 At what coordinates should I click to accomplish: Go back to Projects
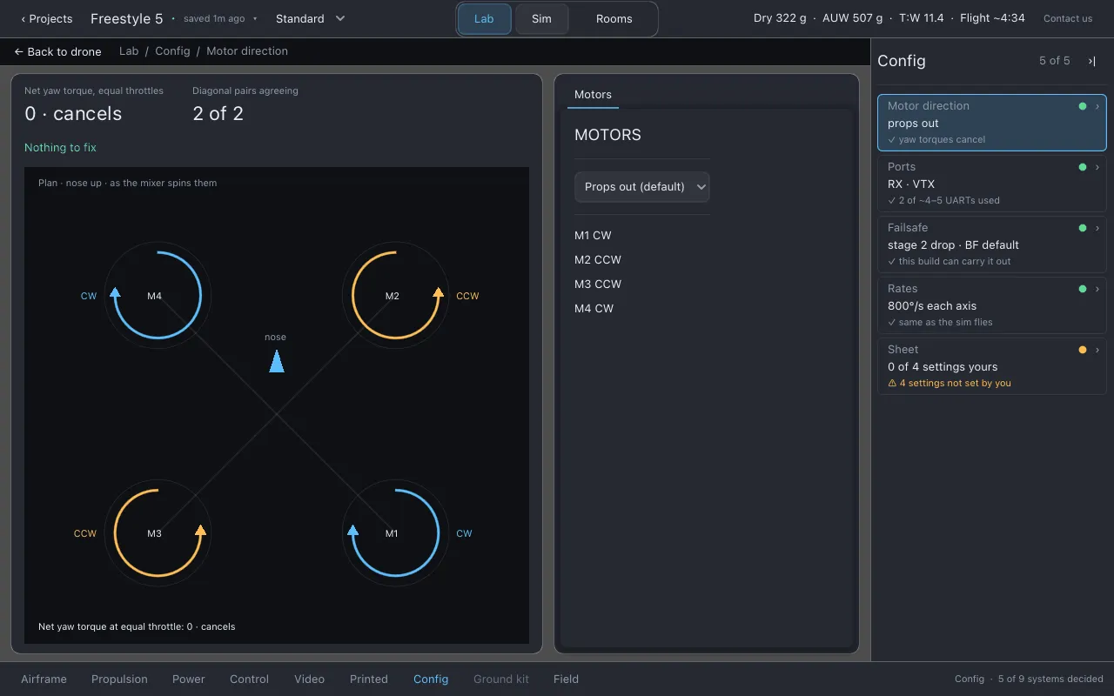47,18
